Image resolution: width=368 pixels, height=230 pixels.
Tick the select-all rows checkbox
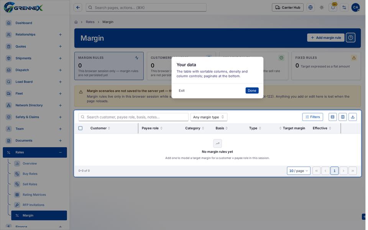coord(80,128)
